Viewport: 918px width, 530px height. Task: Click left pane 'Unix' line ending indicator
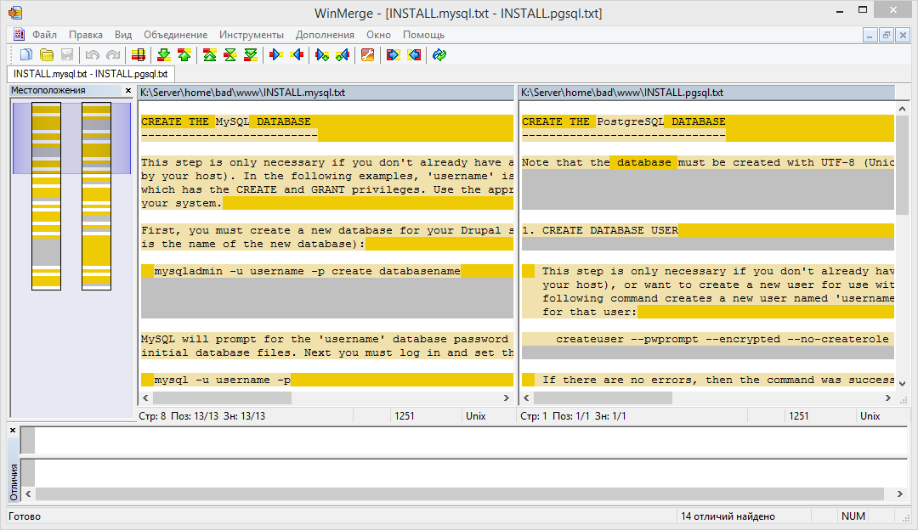pos(475,416)
